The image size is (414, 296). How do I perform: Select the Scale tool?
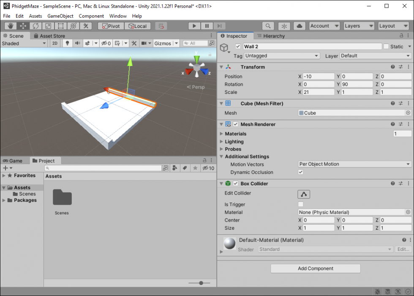pos(48,26)
